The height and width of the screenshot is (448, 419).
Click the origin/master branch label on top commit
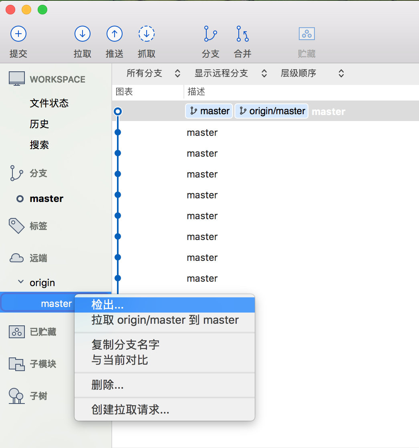272,111
